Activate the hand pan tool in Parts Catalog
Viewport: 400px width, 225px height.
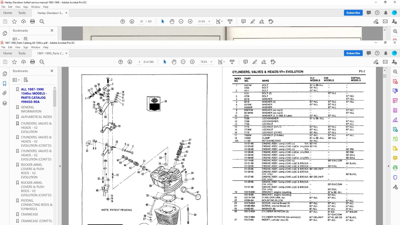(174, 62)
